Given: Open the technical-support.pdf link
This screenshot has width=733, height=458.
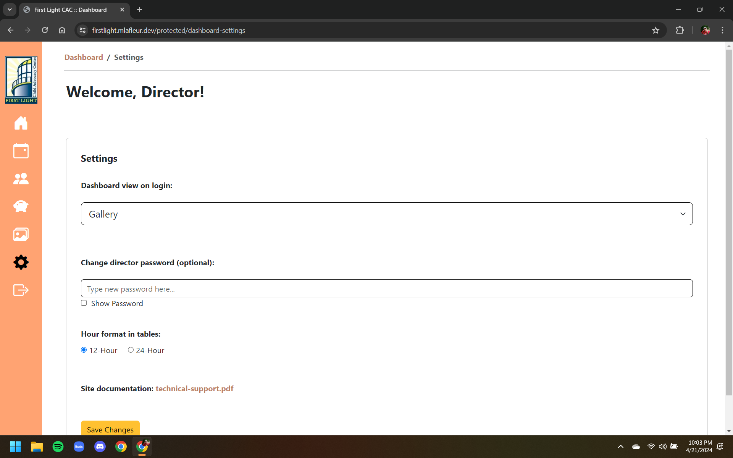Looking at the screenshot, I should [194, 389].
